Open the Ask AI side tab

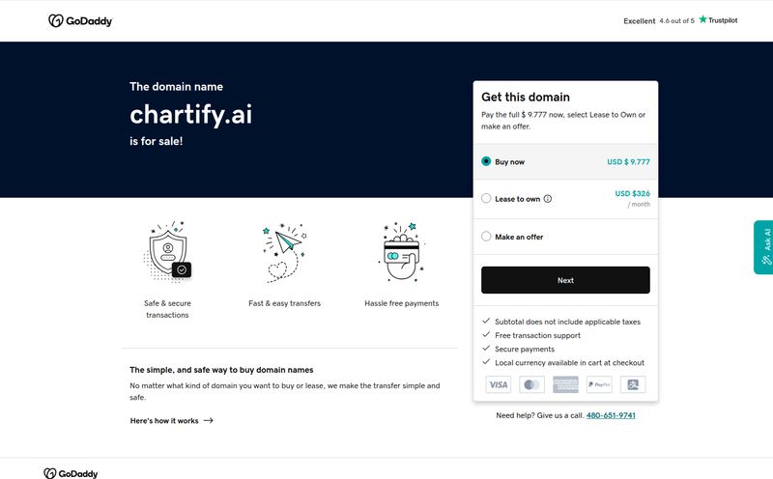point(763,247)
